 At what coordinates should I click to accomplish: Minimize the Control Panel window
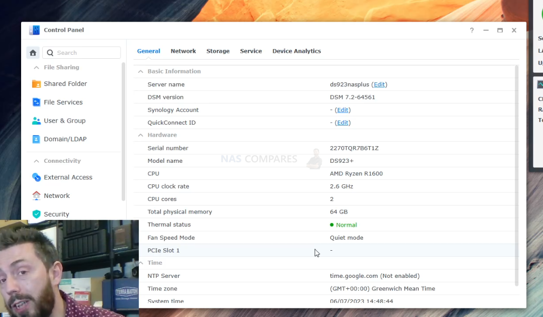pos(486,30)
